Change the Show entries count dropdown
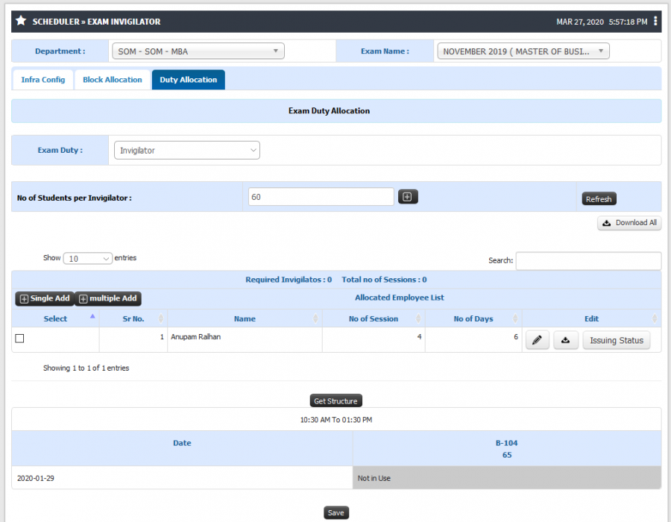The image size is (671, 522). point(88,259)
